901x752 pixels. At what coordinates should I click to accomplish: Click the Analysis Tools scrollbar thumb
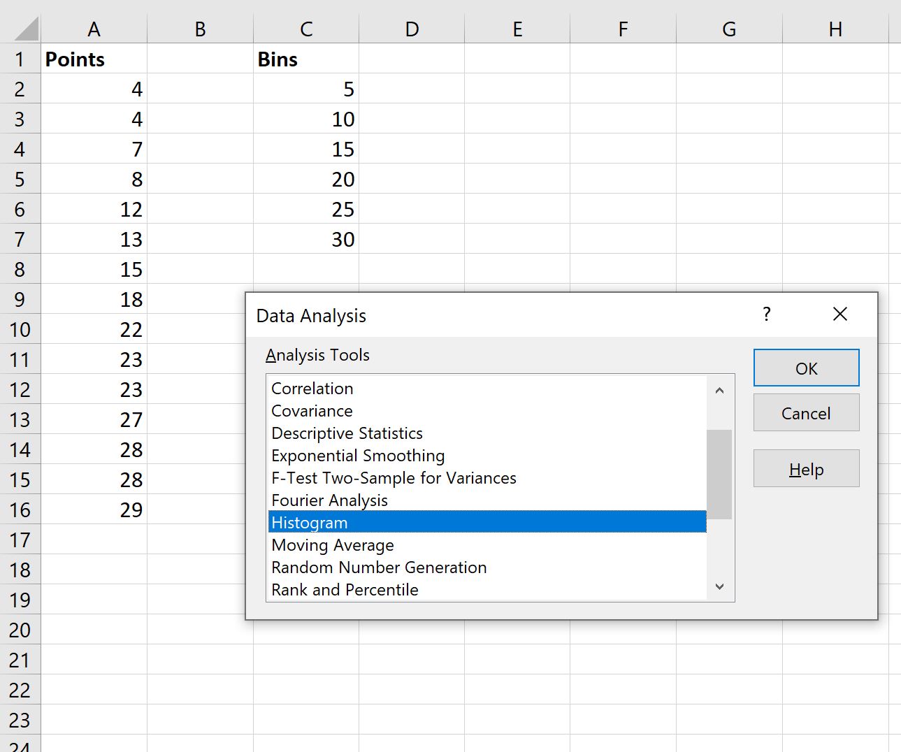(x=719, y=475)
